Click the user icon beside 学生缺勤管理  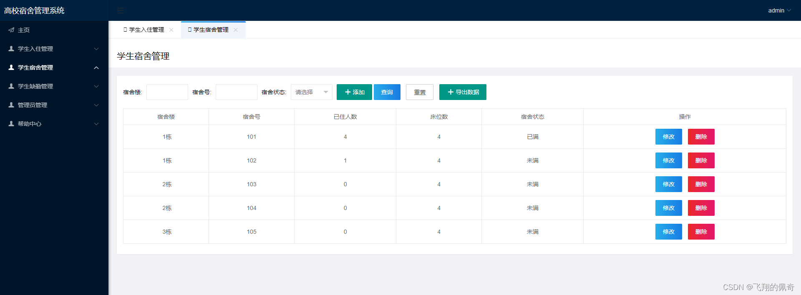point(11,86)
